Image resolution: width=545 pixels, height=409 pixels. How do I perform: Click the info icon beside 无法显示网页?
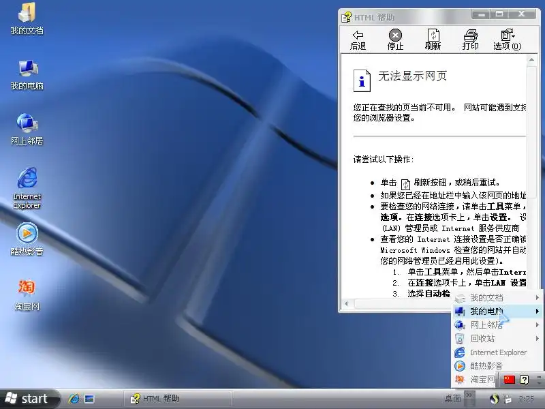pyautogui.click(x=362, y=80)
